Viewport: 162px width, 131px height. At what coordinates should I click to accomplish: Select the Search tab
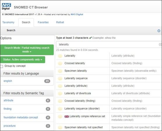[x=26, y=22]
